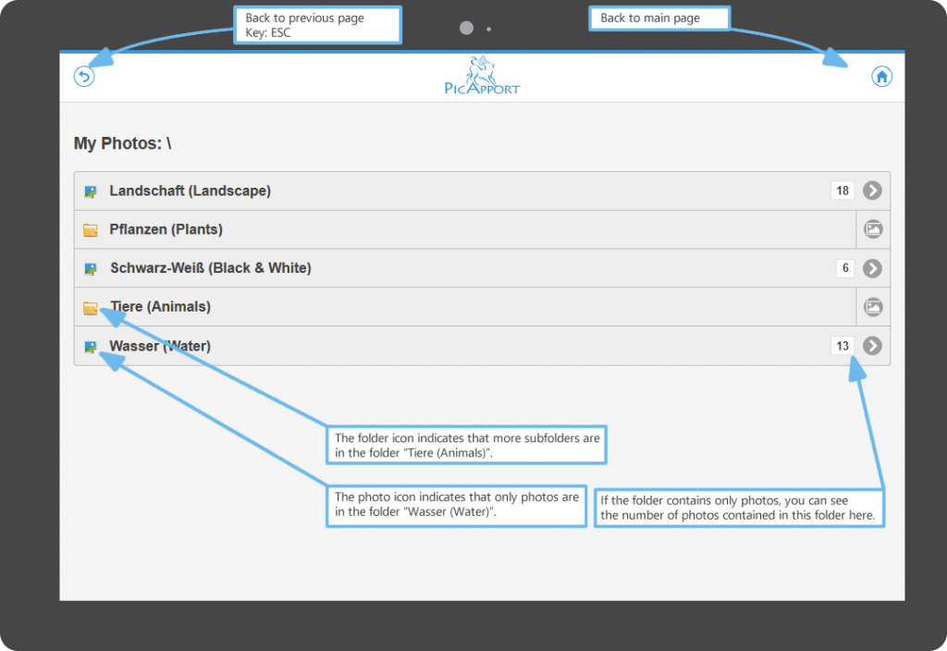Click the back to previous page icon
Screen dimensions: 947x651
point(84,77)
